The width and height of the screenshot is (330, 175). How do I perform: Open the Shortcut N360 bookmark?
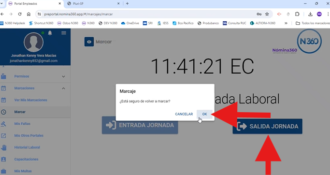(41, 23)
